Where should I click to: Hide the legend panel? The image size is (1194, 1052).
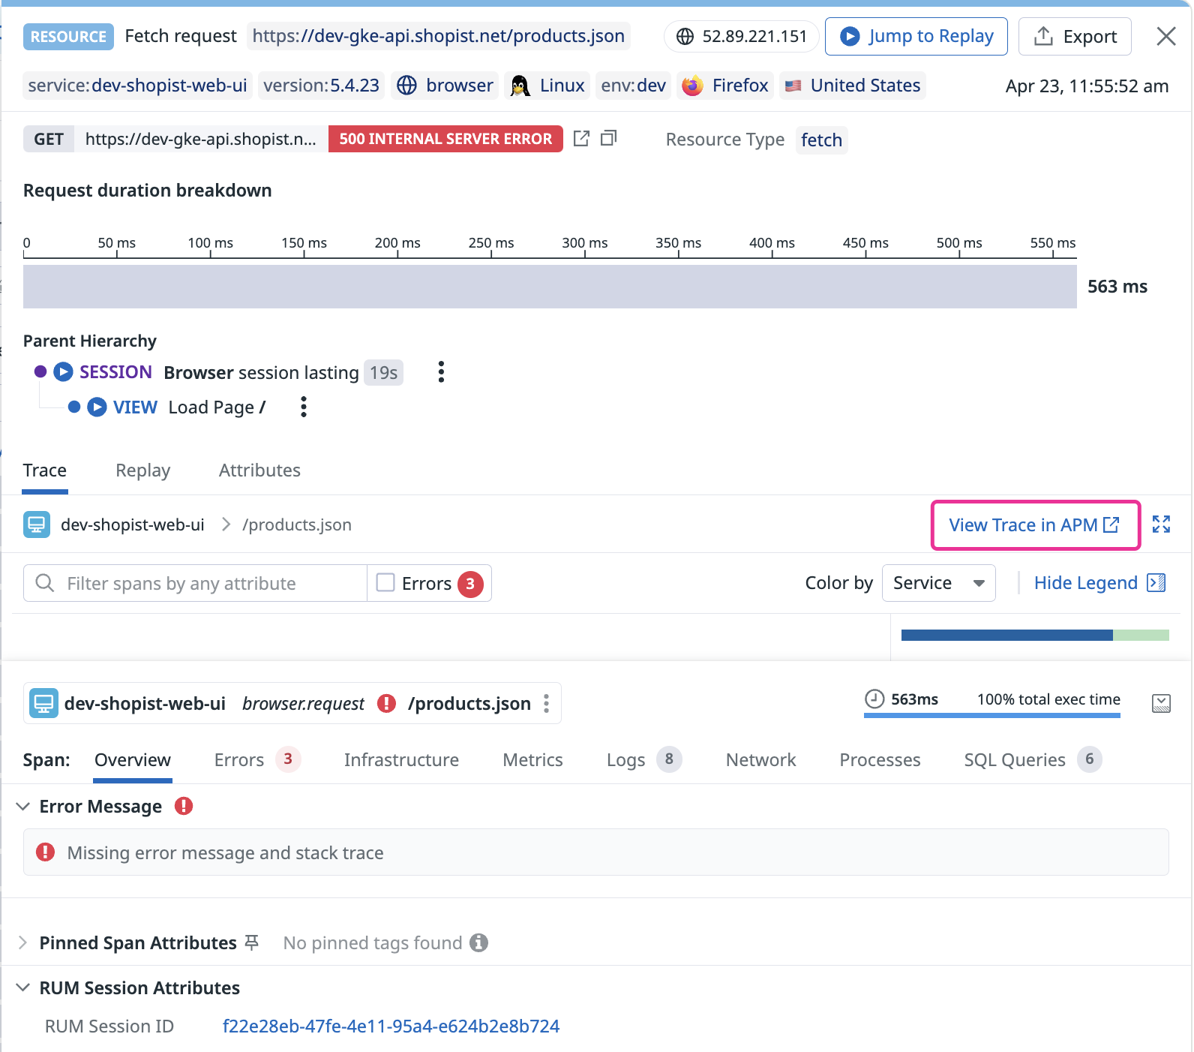pos(1099,583)
